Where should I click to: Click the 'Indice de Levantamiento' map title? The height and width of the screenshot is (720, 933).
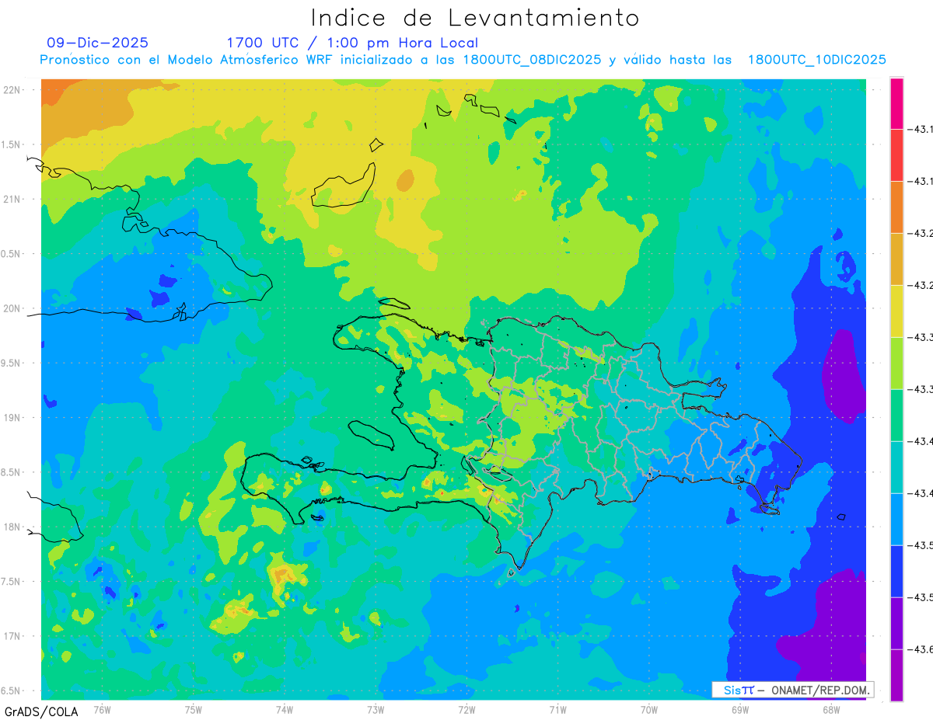point(474,18)
